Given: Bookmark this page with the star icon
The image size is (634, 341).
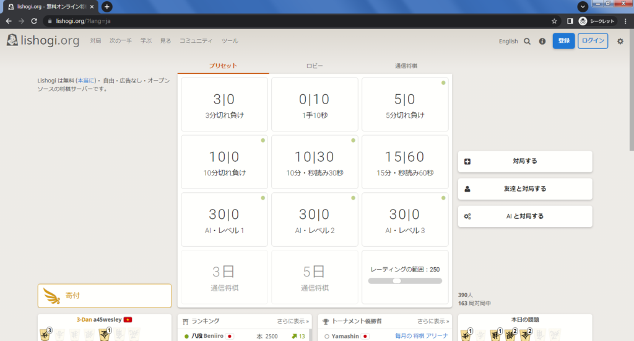Looking at the screenshot, I should click(x=554, y=21).
